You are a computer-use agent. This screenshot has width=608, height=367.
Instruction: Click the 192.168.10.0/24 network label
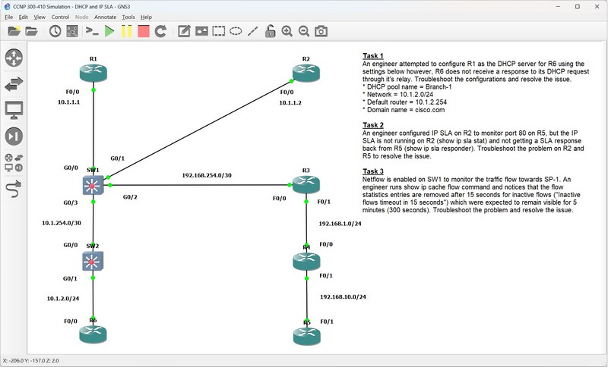(343, 296)
